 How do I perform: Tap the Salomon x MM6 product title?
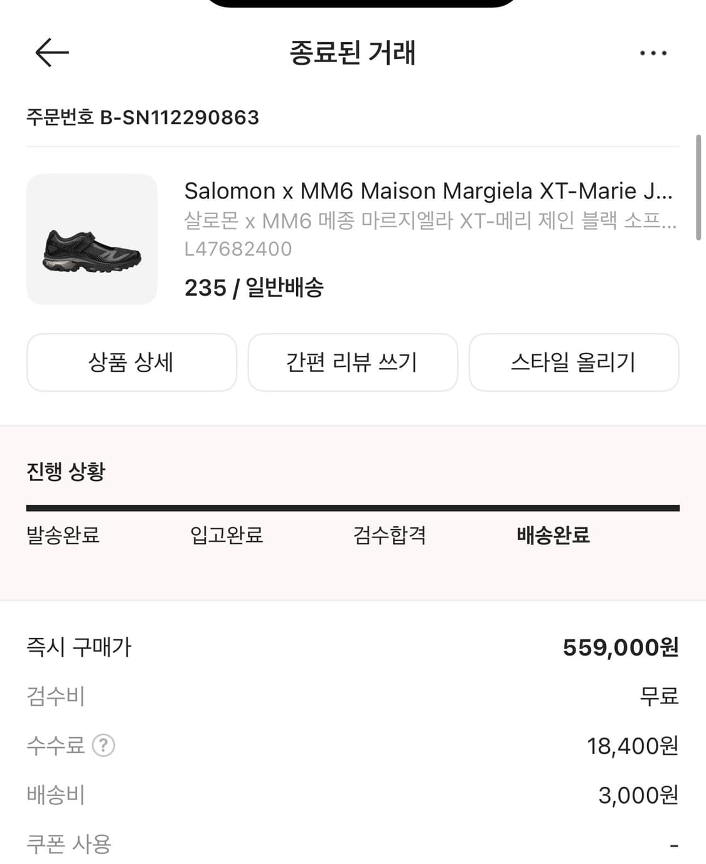coord(429,191)
